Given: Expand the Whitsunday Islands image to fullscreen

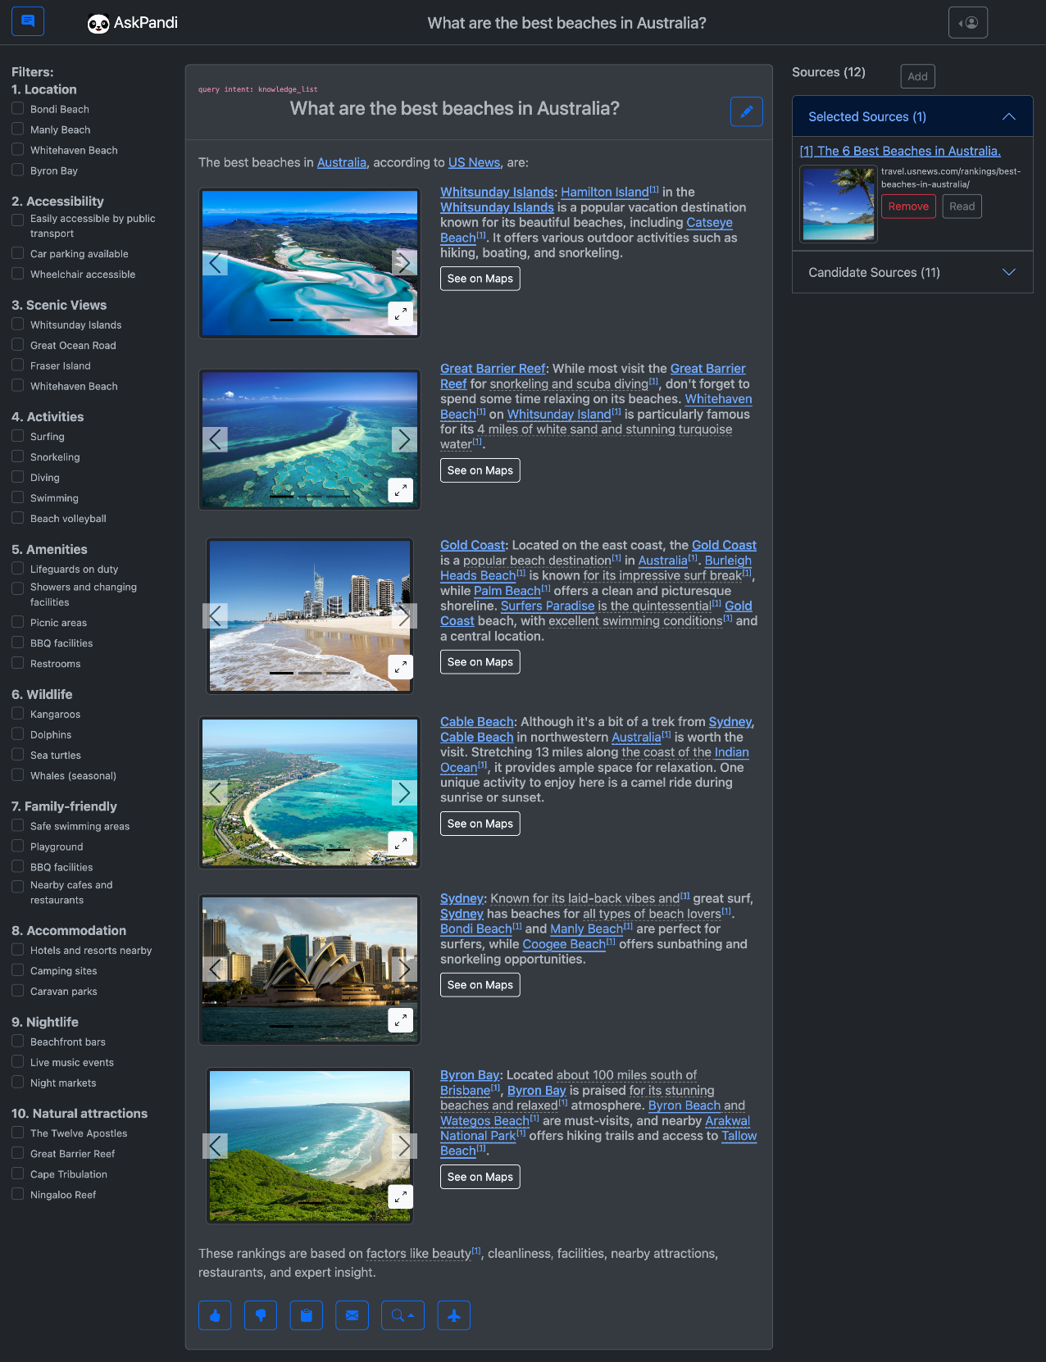Looking at the screenshot, I should (x=400, y=313).
